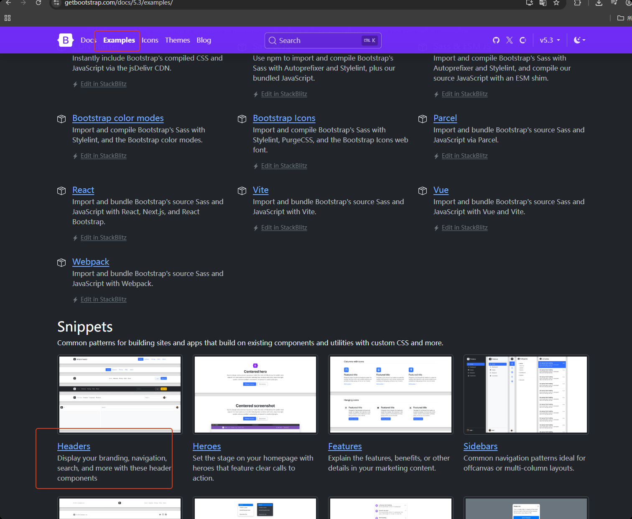Reload the page with the refresh icon
Image resolution: width=632 pixels, height=519 pixels.
tap(38, 3)
